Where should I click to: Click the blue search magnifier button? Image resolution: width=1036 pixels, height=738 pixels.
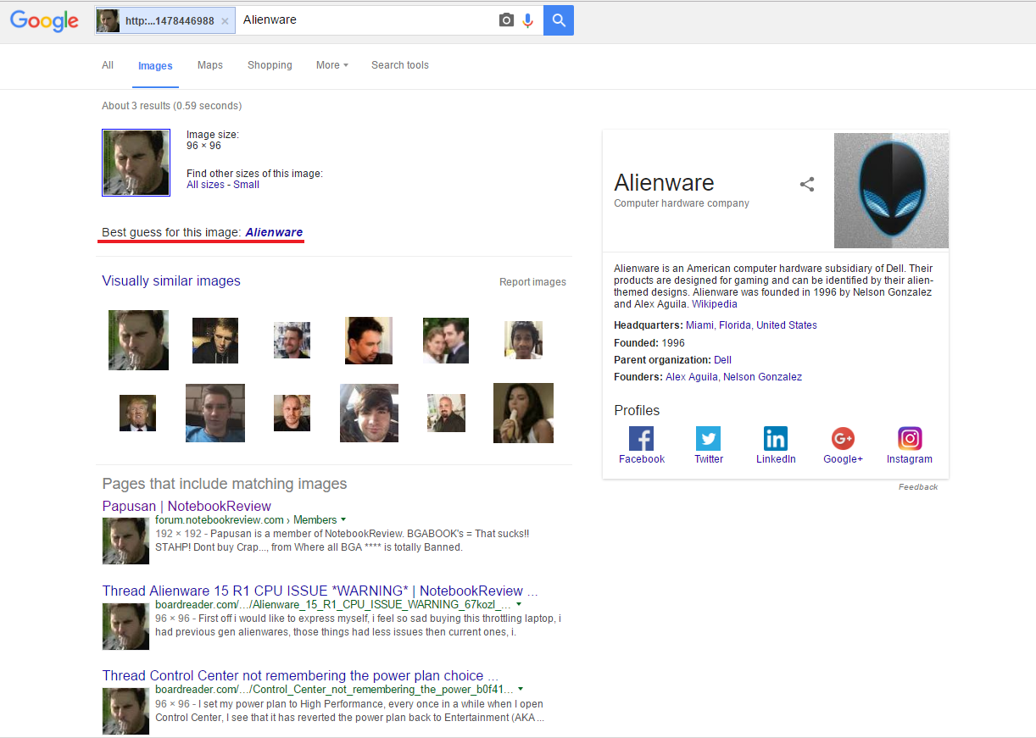(x=559, y=20)
